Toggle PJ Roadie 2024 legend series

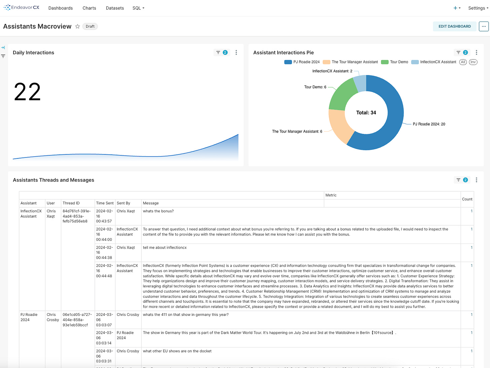[302, 62]
